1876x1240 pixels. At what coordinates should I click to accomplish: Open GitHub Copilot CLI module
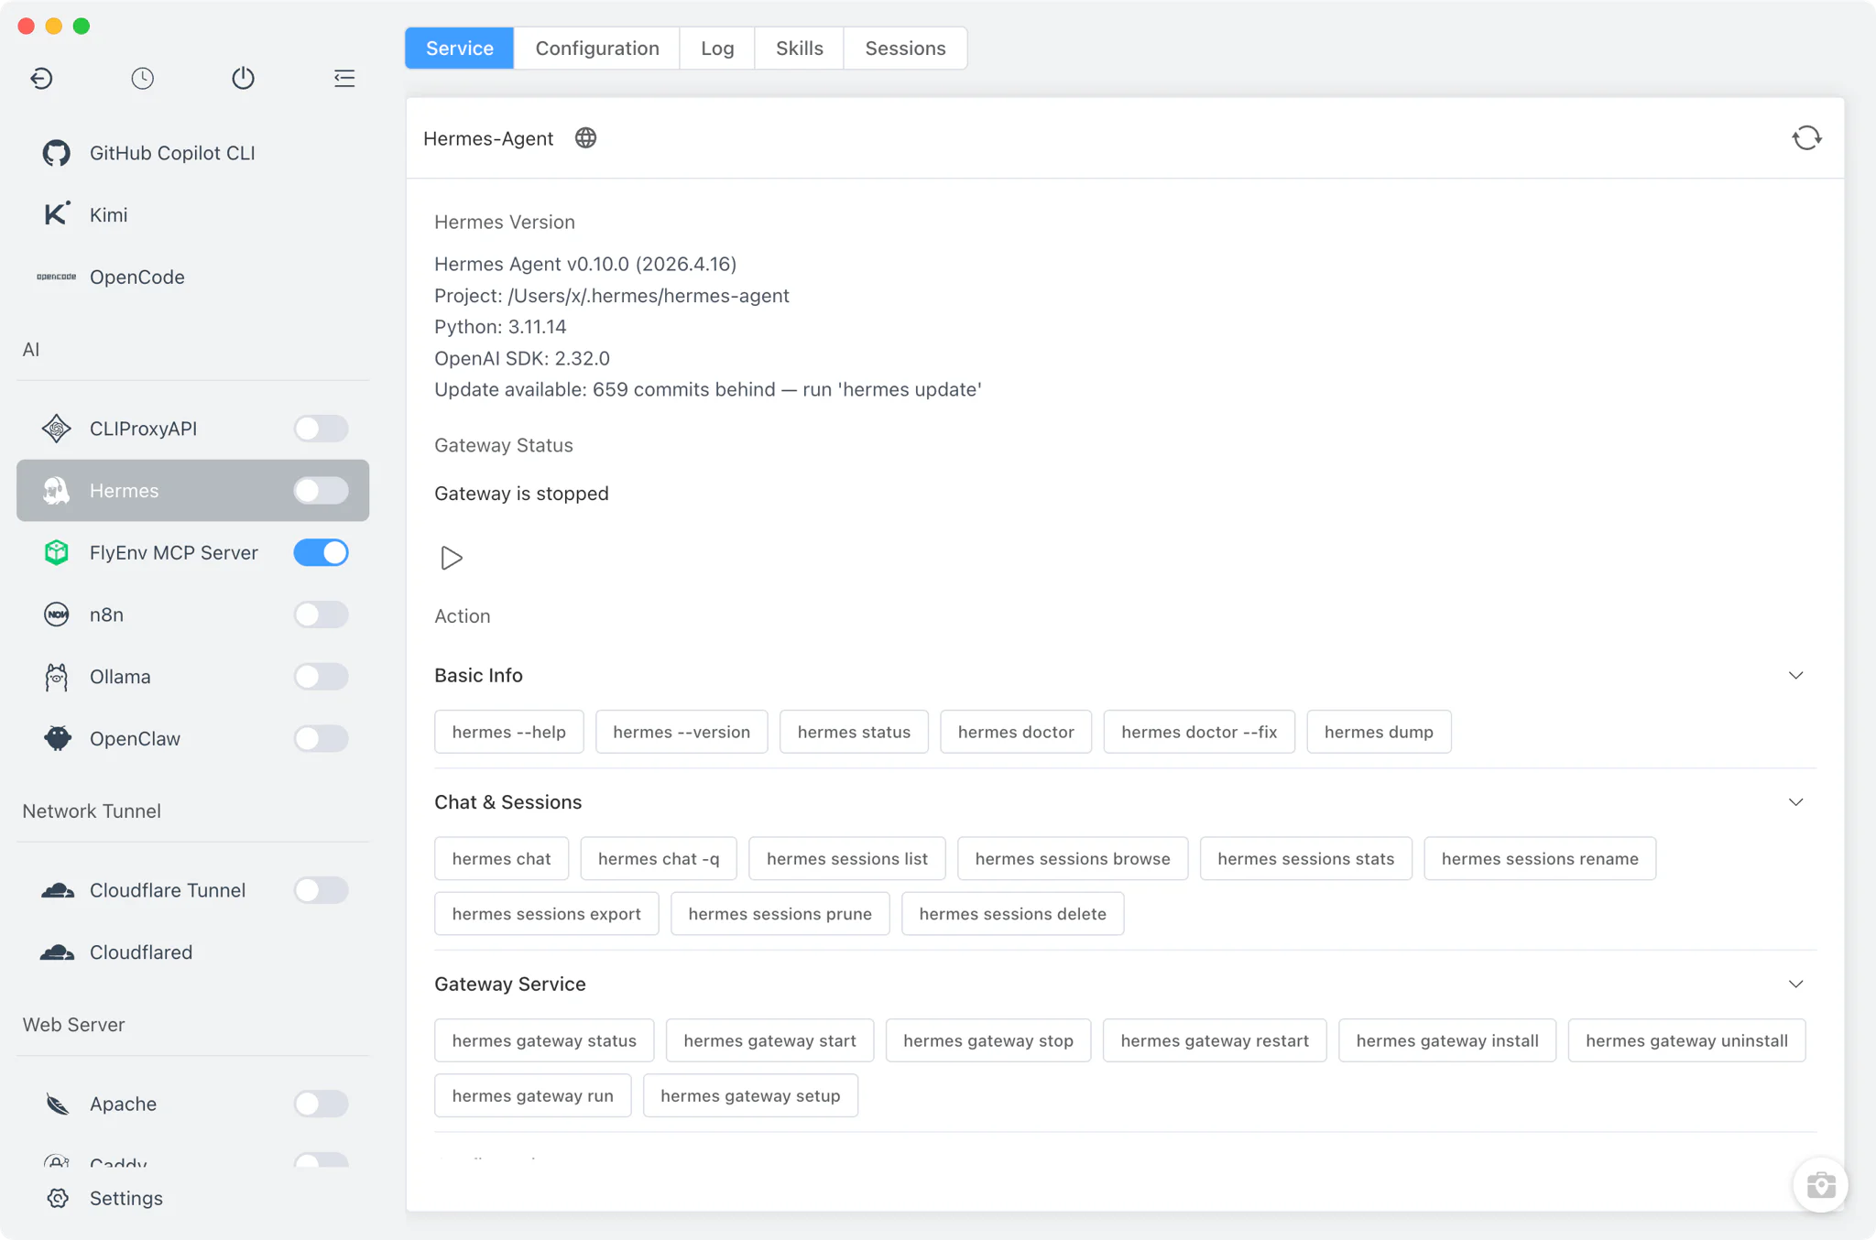click(x=192, y=153)
